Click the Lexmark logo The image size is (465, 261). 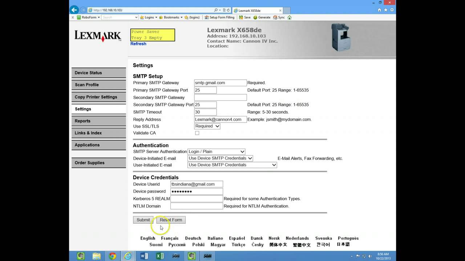[98, 36]
